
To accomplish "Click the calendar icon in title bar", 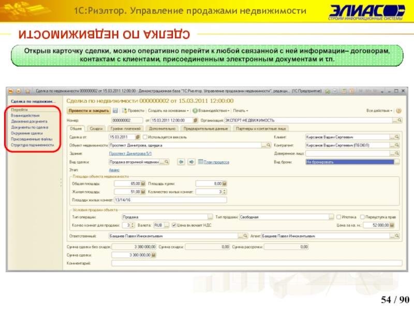I will tap(352, 91).
